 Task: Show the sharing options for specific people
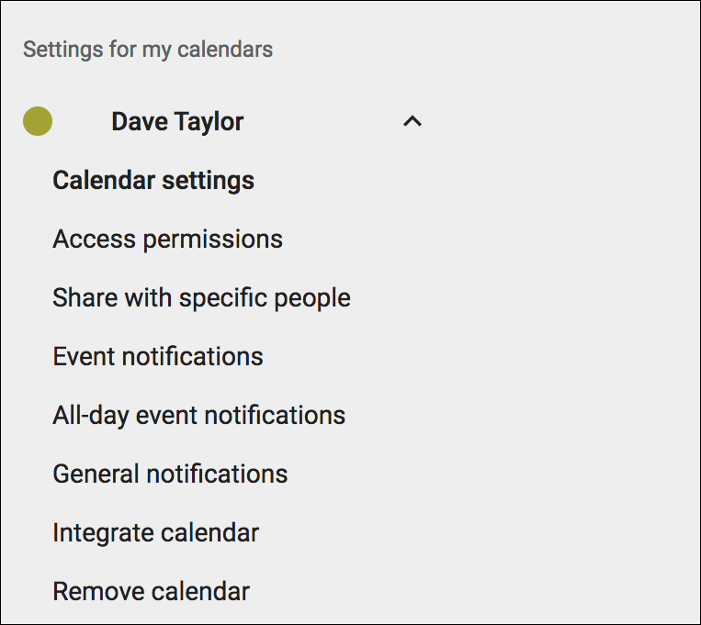[201, 298]
